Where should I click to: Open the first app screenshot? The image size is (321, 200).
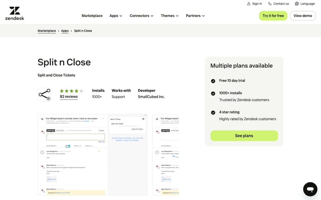[92, 155]
